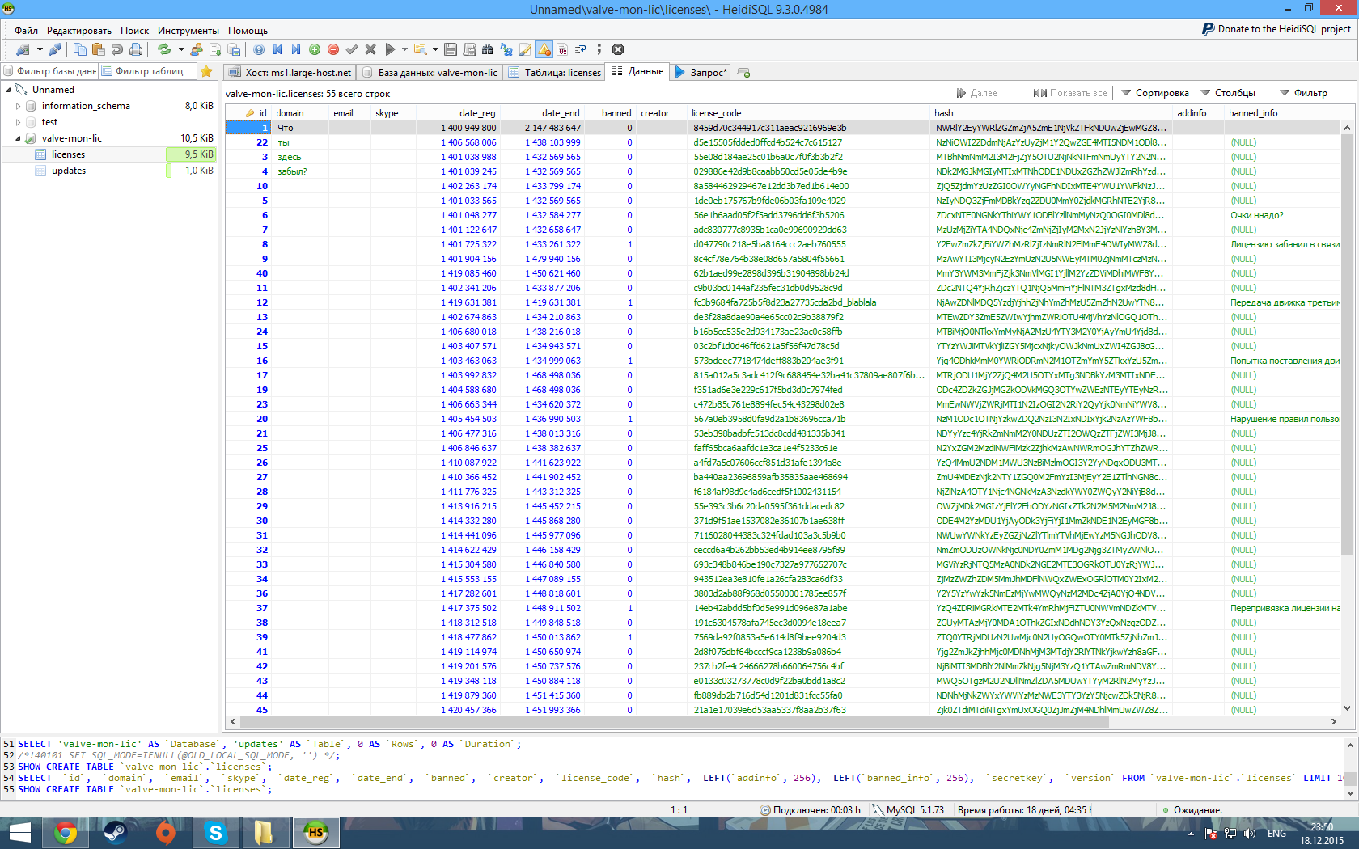
Task: Delete selected row with red minus icon
Action: [x=333, y=49]
